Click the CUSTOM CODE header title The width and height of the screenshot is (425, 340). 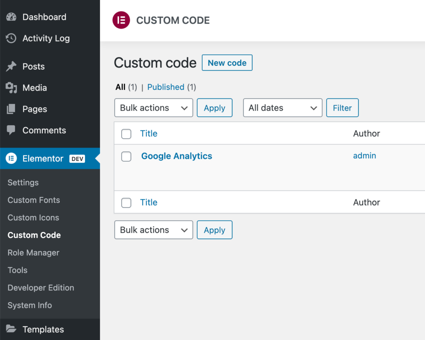[x=173, y=20]
